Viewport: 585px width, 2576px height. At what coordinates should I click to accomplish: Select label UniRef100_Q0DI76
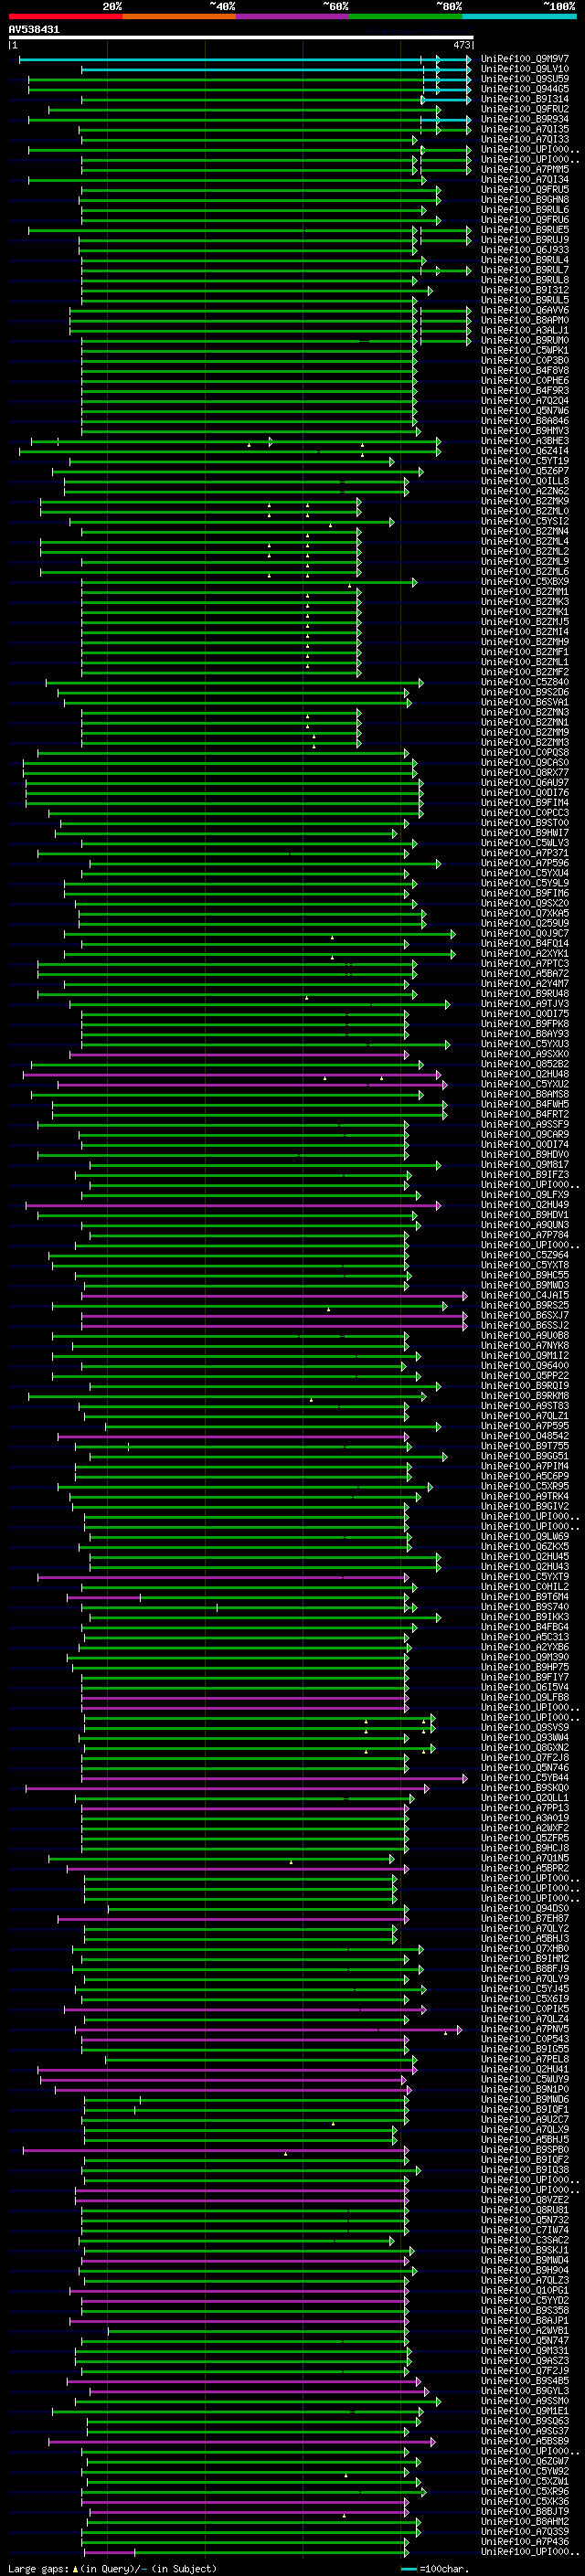pos(525,793)
